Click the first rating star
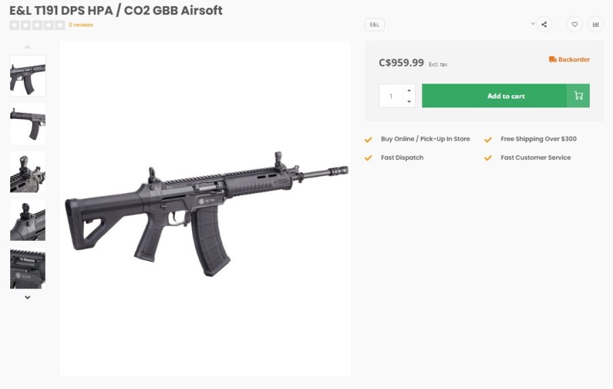Image resolution: width=613 pixels, height=389 pixels. [14, 25]
